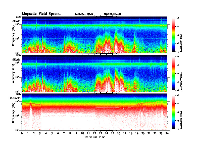Click hour "2" on the Universal Time axis

tap(34, 133)
